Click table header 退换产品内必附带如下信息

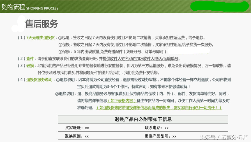coord(143,119)
